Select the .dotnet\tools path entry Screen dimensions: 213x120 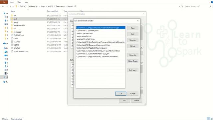(101, 31)
